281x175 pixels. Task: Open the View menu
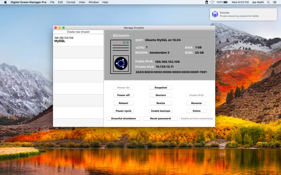tap(82, 2)
